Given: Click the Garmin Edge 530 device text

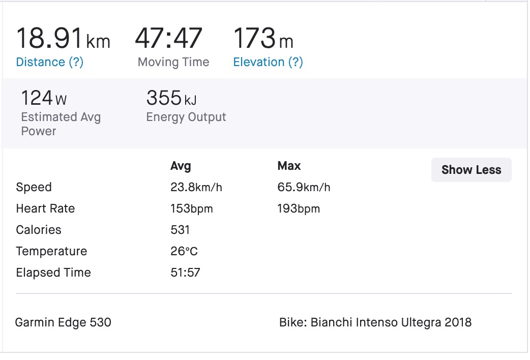Looking at the screenshot, I should (x=63, y=322).
